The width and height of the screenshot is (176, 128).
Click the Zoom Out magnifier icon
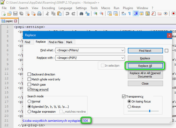pos(102,14)
